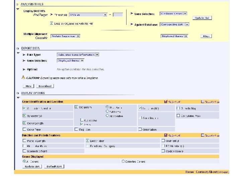
Task: Click the Download button
Action: pos(45,86)
